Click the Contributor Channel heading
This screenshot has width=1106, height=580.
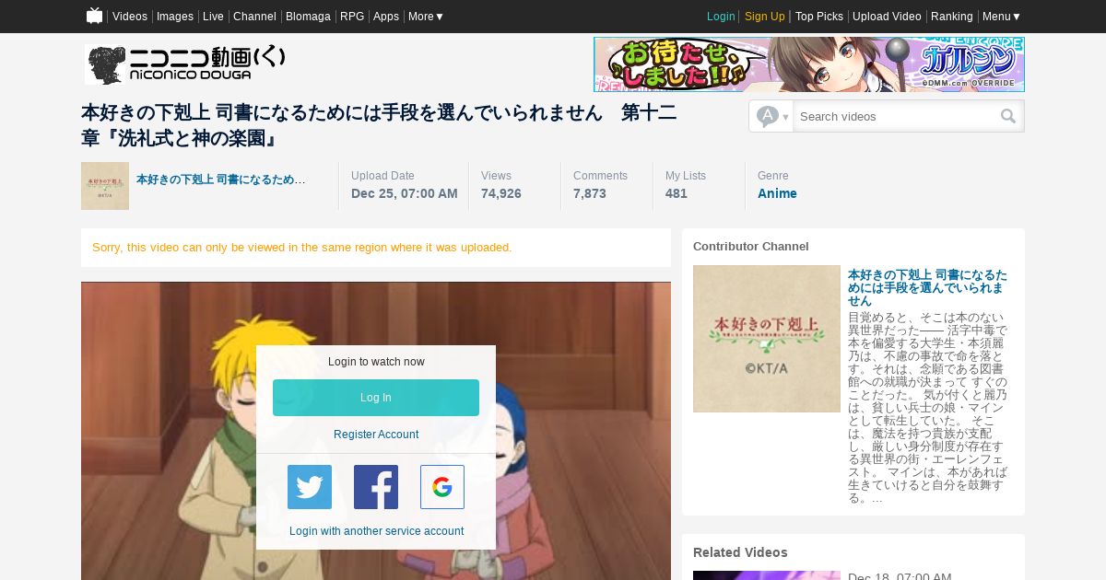click(751, 247)
